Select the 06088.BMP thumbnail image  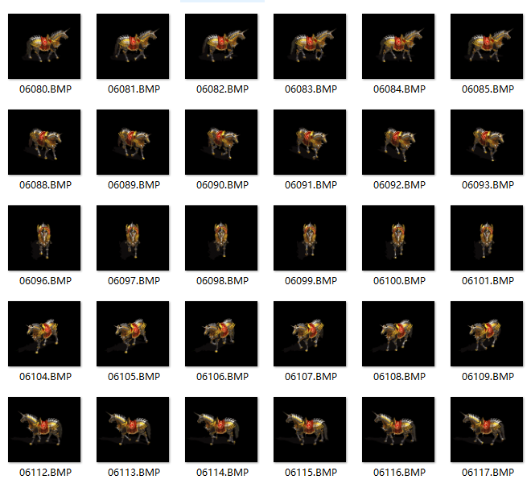[44, 142]
